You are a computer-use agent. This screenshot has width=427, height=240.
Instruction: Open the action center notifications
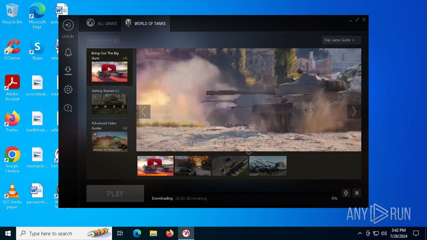416,233
